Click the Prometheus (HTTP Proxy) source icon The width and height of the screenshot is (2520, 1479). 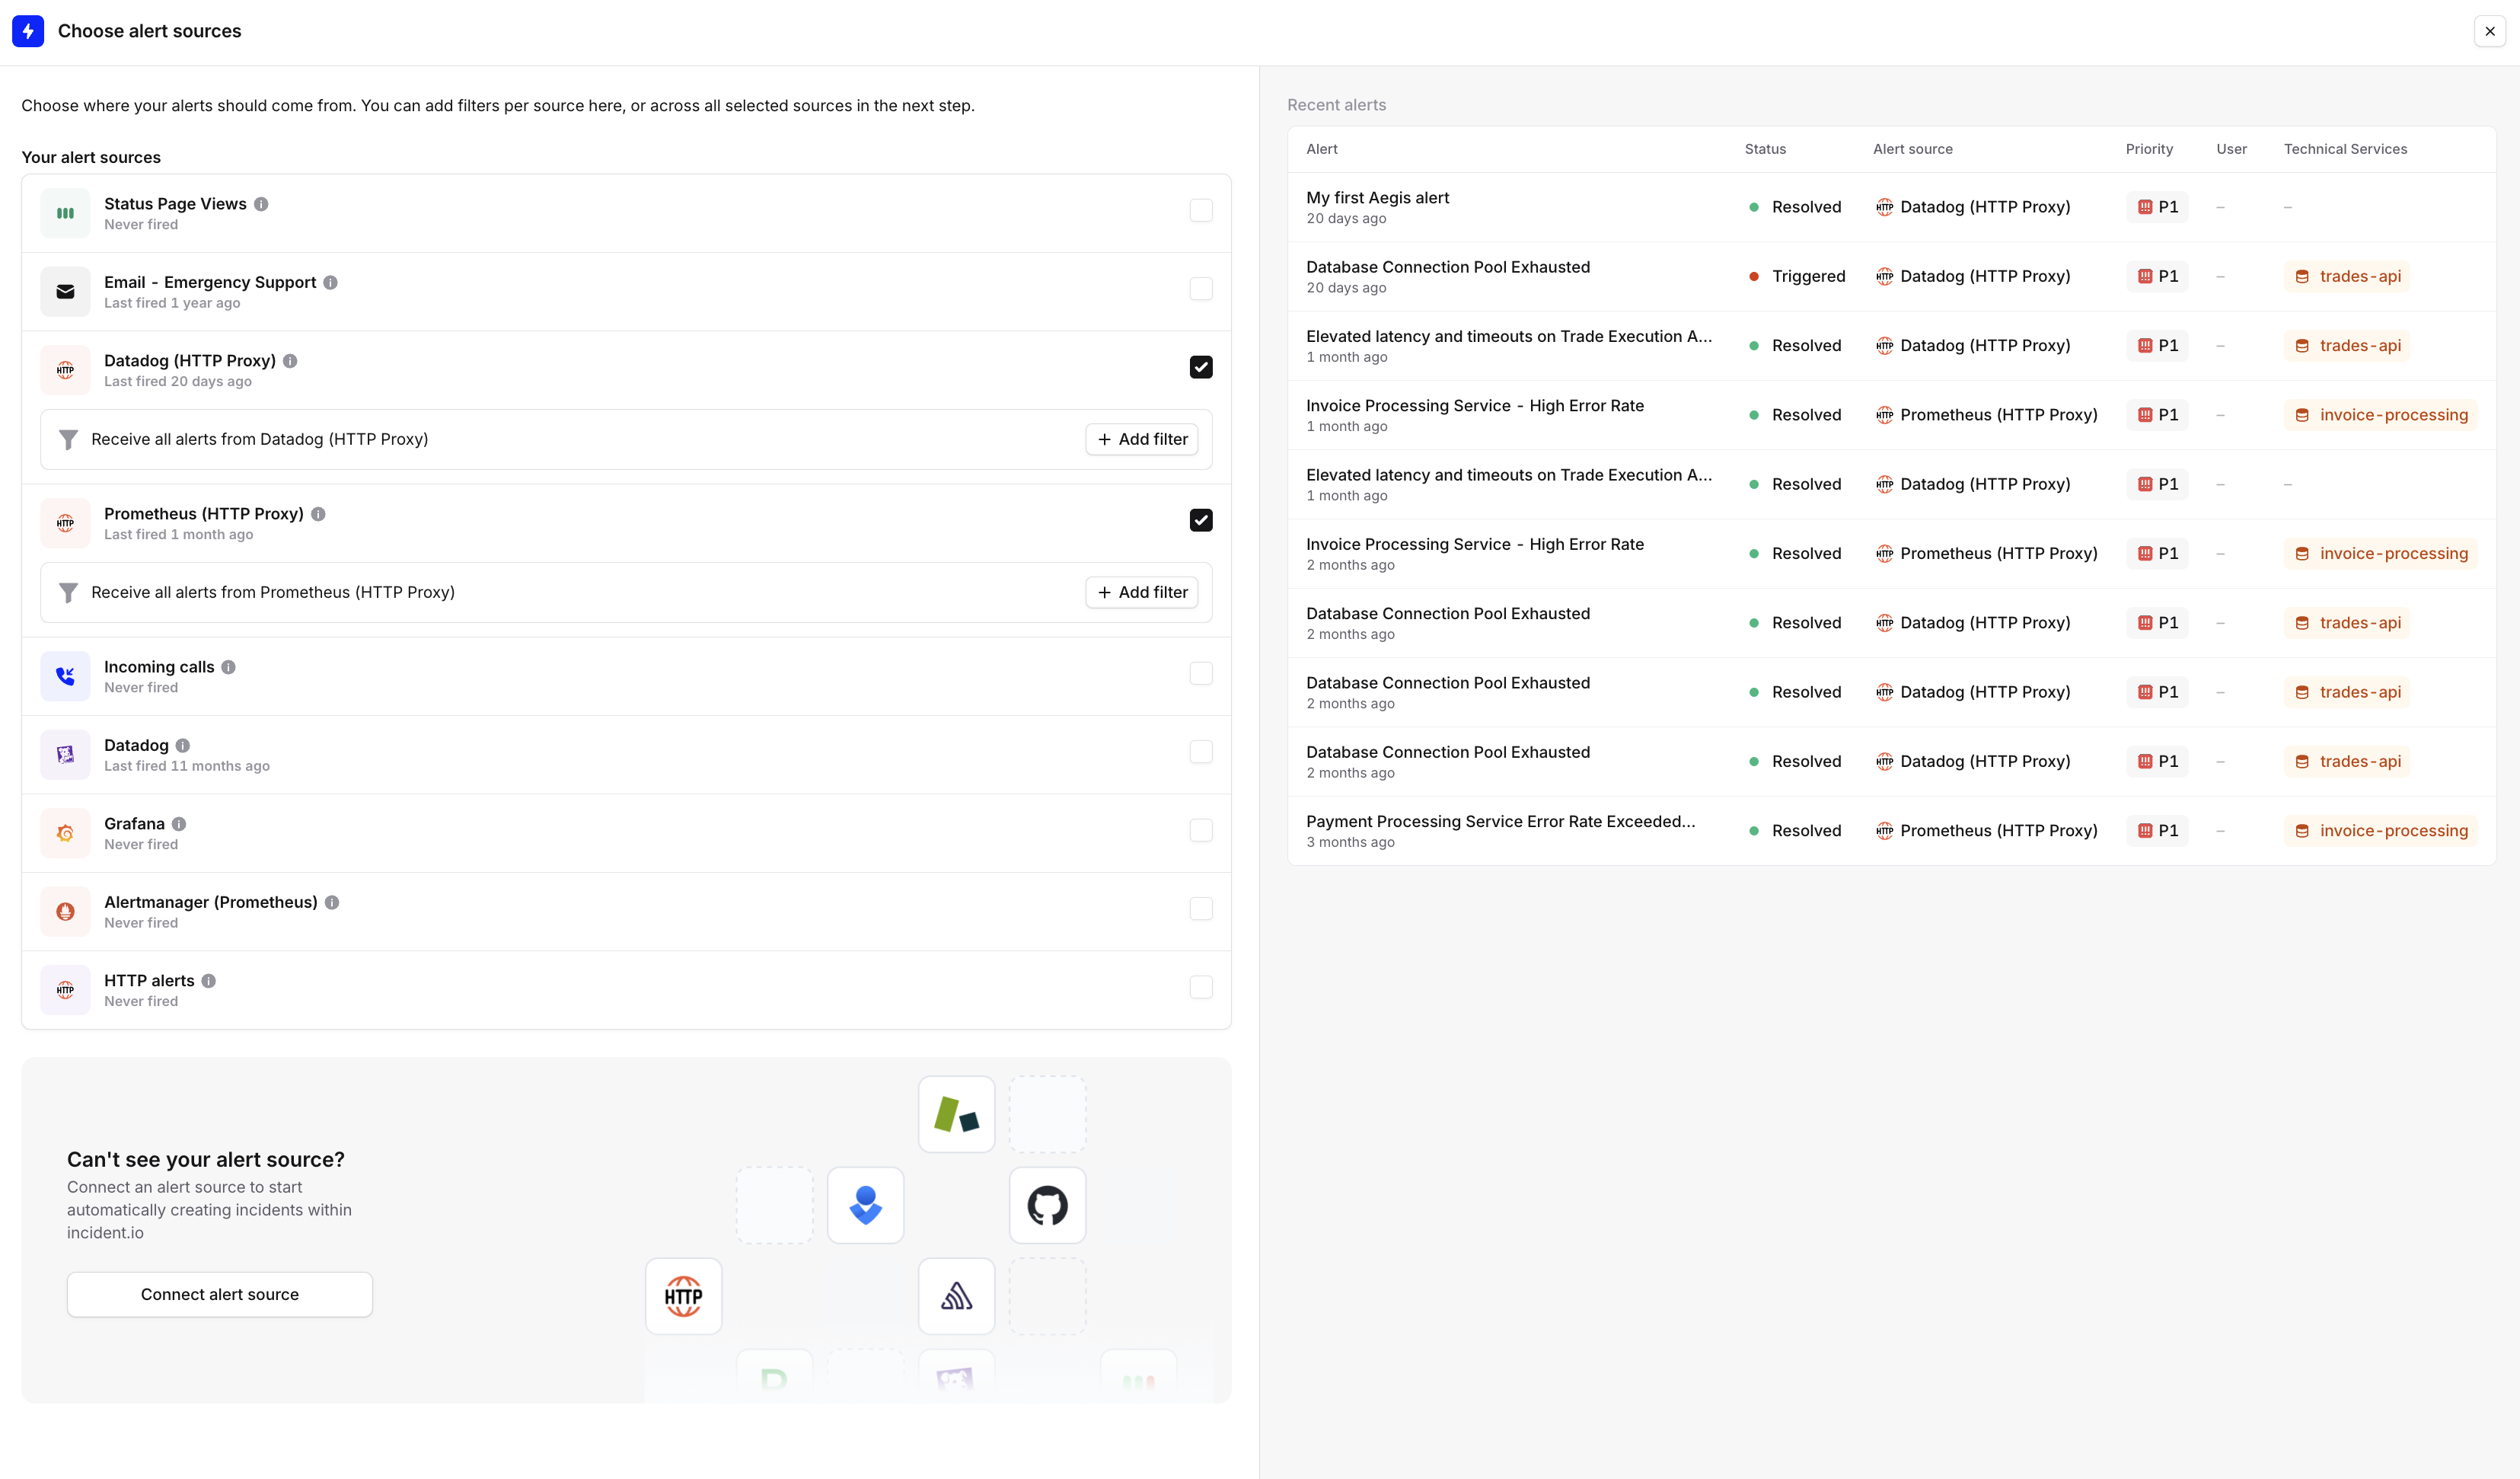[65, 523]
